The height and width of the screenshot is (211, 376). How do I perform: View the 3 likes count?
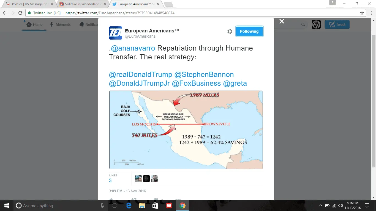tap(110, 181)
